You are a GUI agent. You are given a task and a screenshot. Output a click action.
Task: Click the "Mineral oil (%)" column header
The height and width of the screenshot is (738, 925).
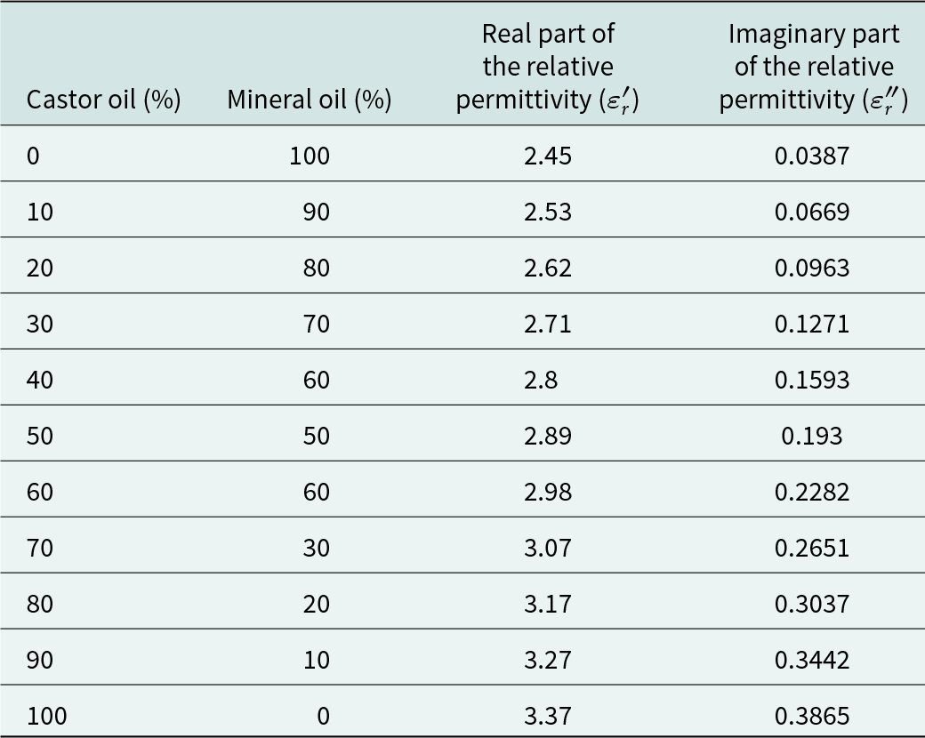(309, 100)
